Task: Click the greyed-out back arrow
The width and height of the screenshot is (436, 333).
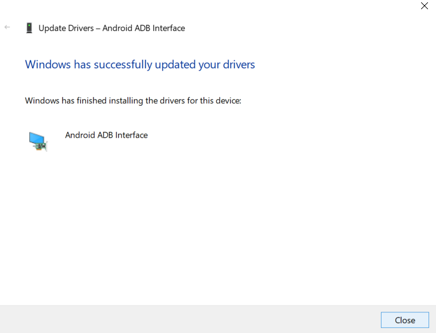Action: pos(7,27)
